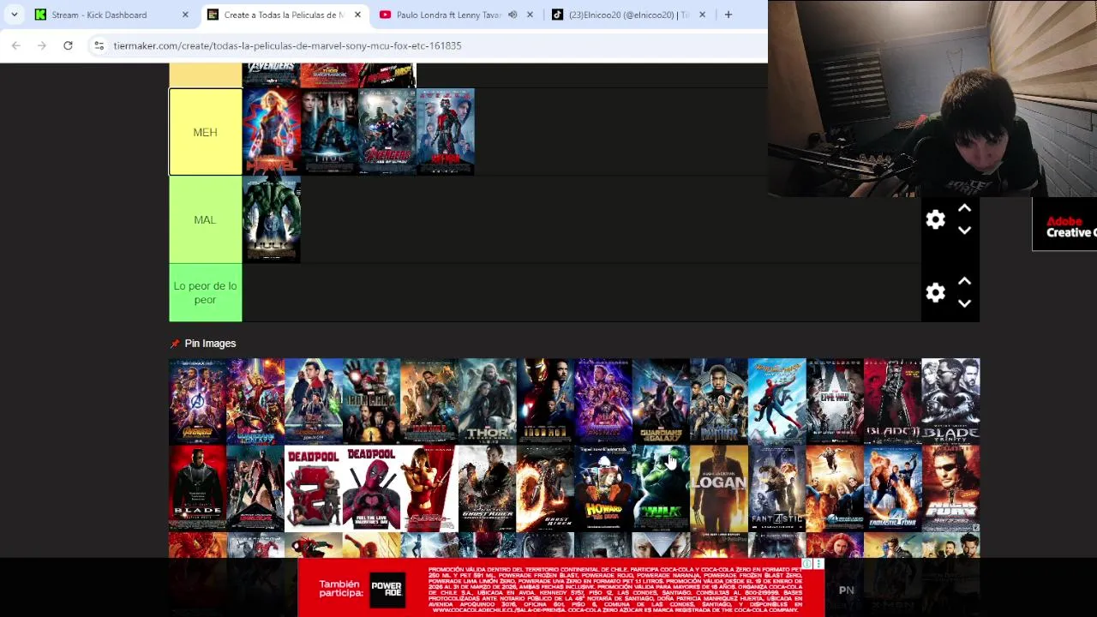Mute the Paulo Londra YouTube tab audio

pos(513,15)
